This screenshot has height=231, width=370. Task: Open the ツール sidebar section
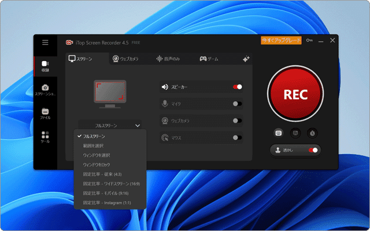45,137
